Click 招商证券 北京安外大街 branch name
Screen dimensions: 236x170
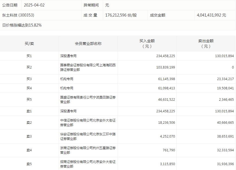[88, 164]
